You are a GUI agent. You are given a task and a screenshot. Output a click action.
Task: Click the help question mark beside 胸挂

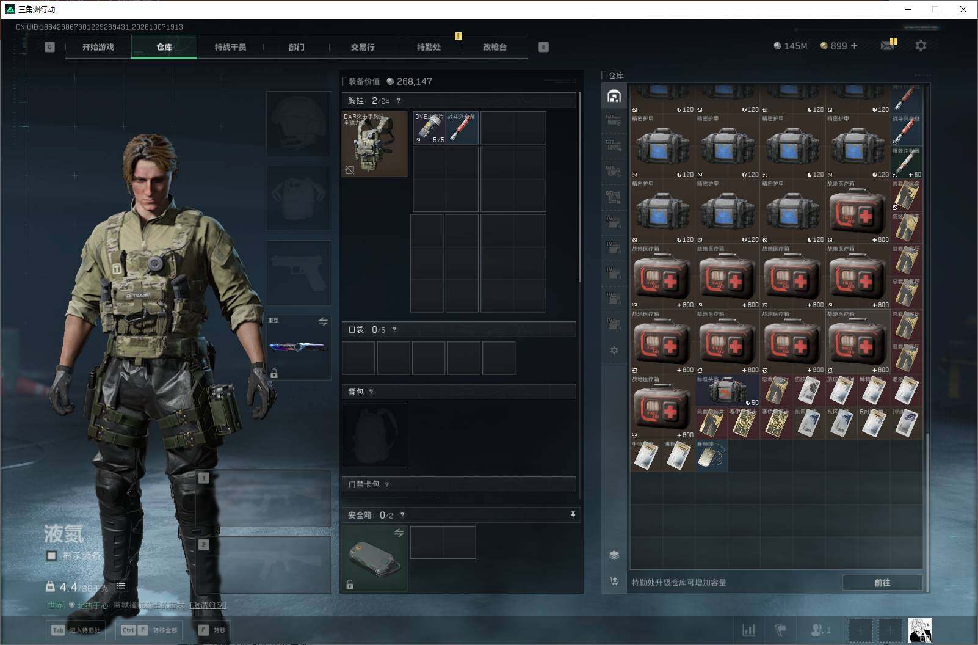(399, 101)
